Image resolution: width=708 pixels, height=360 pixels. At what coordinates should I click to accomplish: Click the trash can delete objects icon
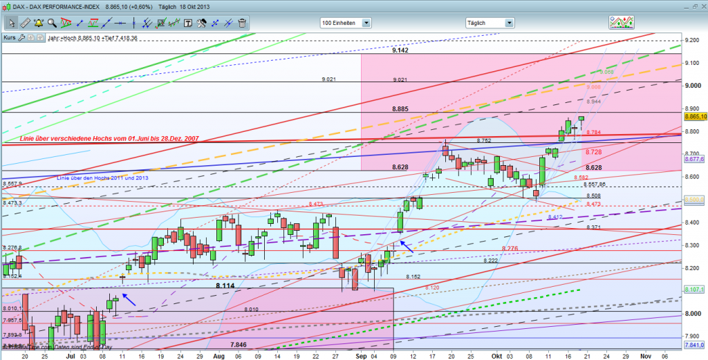242,22
